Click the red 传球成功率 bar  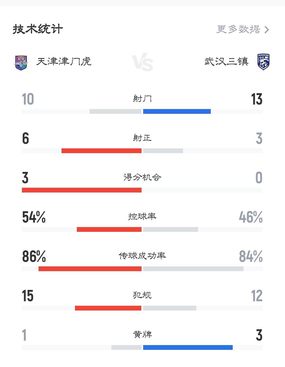pos(90,269)
